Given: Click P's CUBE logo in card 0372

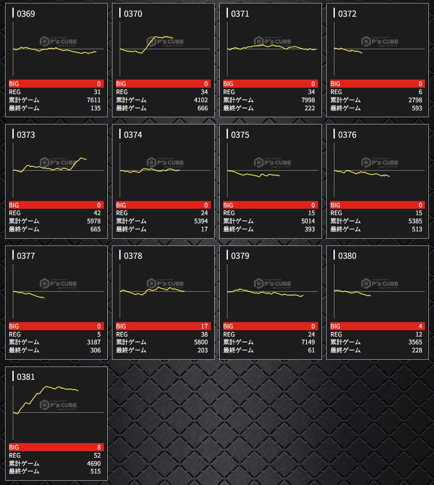Looking at the screenshot, I should 380,41.
